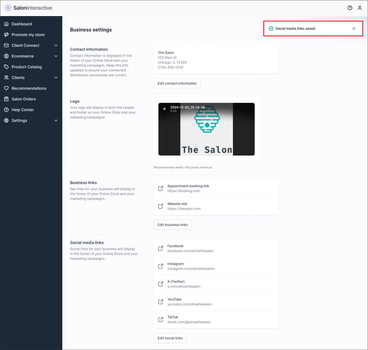Open the user account profile icon
This screenshot has width=368, height=350.
pos(360,8)
